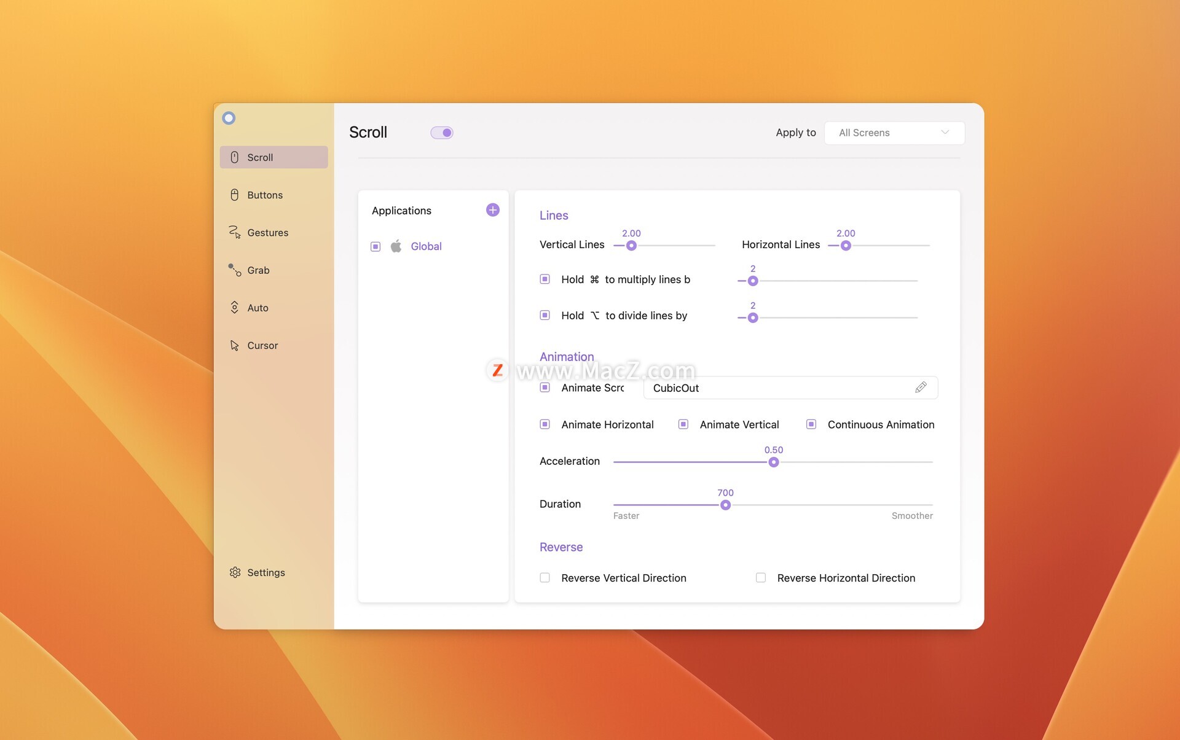The image size is (1180, 740).
Task: Click the multiply lines slider handle
Action: point(753,281)
